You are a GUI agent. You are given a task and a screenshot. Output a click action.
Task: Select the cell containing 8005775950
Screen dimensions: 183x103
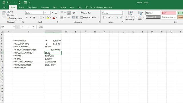53,65
